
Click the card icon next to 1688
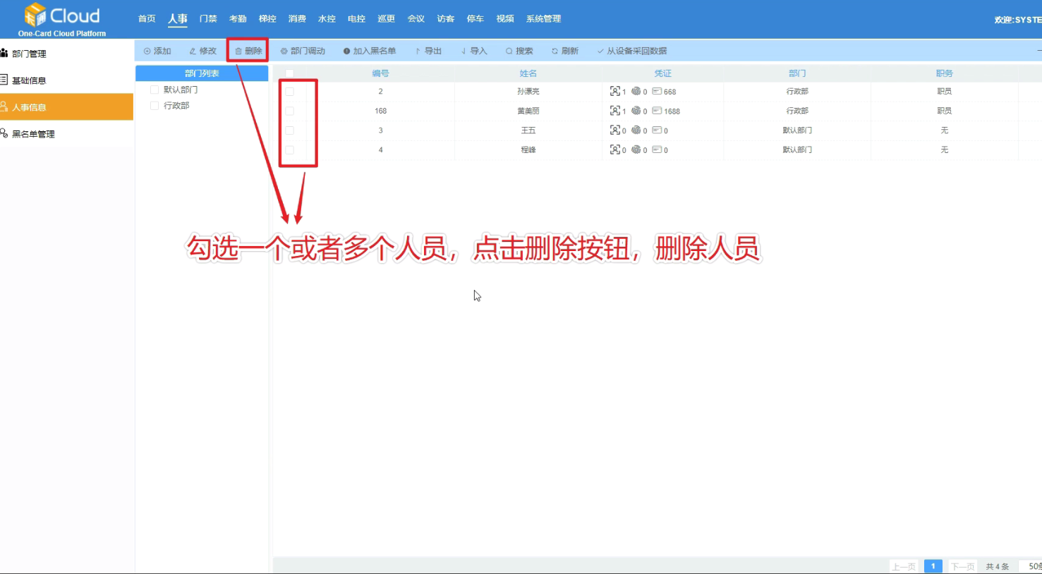point(657,111)
